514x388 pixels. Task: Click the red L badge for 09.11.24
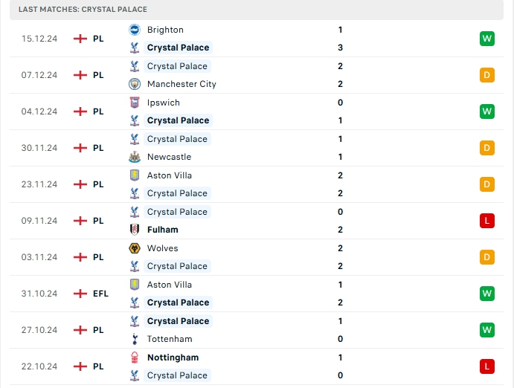pos(487,221)
